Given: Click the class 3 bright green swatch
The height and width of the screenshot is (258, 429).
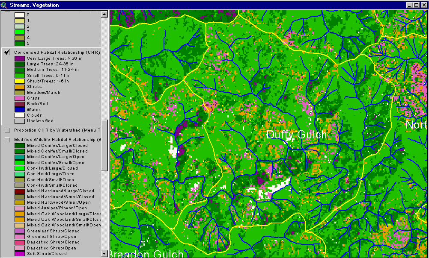Looking at the screenshot, I should (x=20, y=32).
